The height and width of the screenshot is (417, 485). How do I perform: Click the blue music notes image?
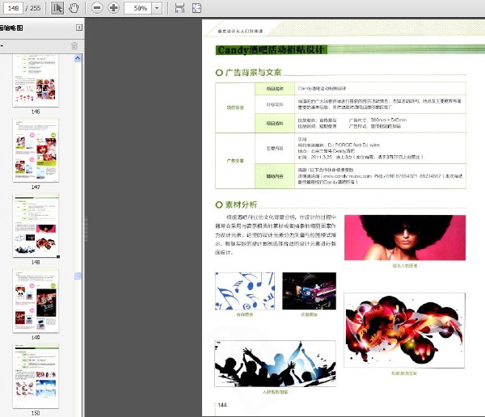click(245, 291)
